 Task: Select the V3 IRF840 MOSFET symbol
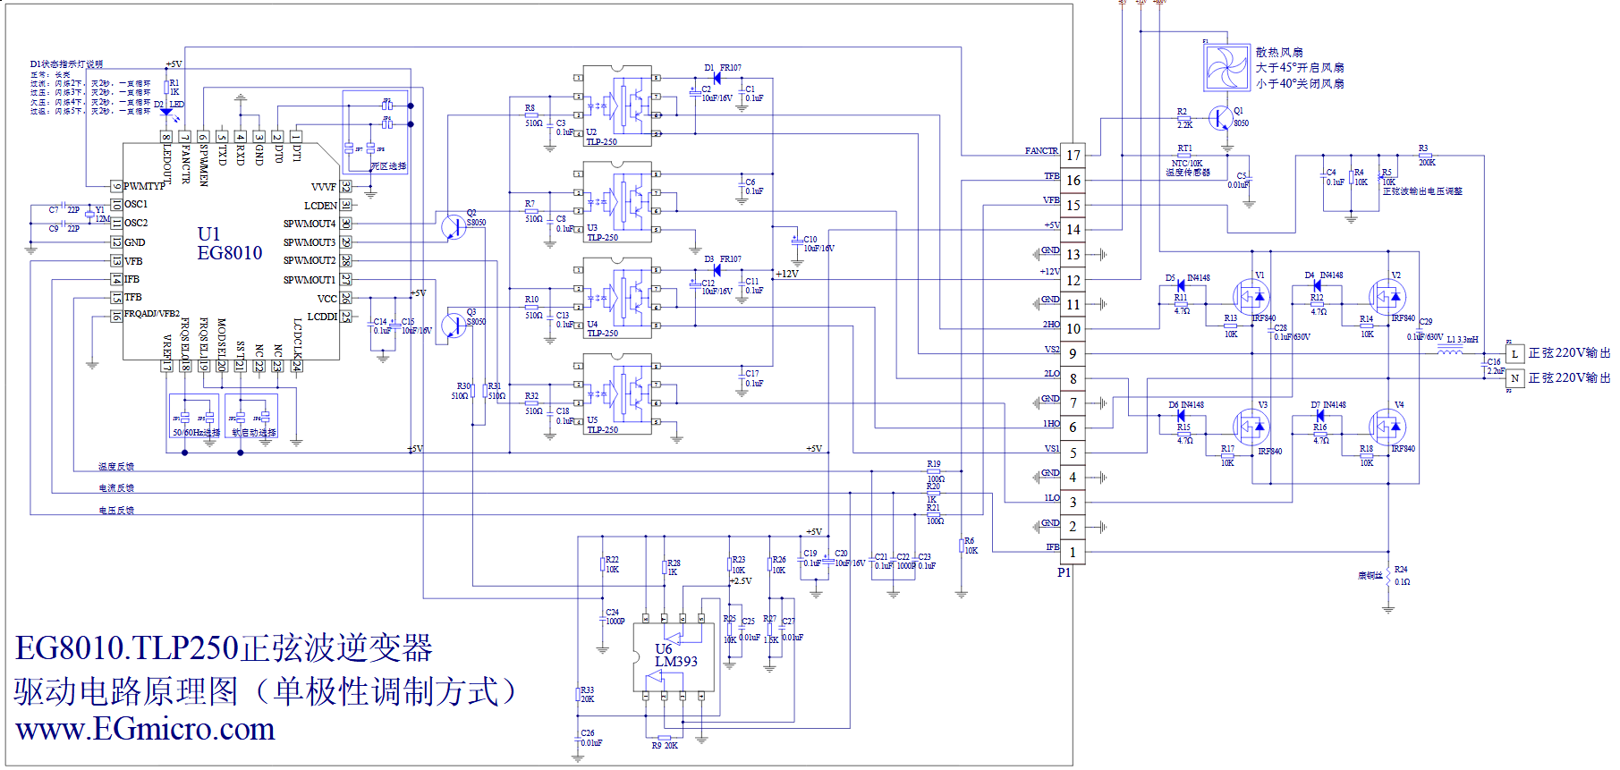pyautogui.click(x=1251, y=427)
